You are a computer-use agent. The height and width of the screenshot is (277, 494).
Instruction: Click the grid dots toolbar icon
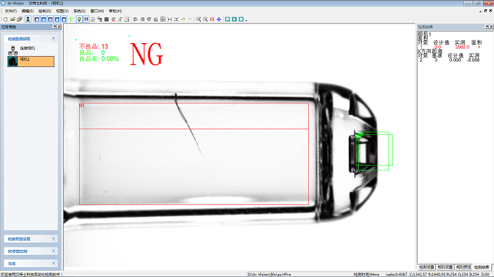pos(107,19)
